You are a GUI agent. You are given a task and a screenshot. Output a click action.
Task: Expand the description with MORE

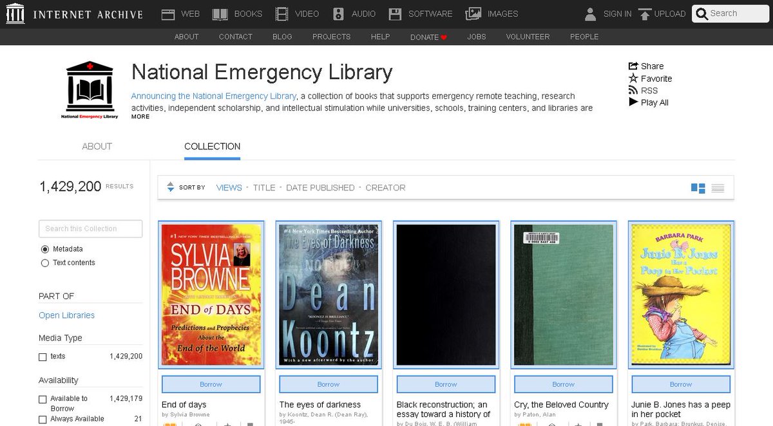[140, 116]
